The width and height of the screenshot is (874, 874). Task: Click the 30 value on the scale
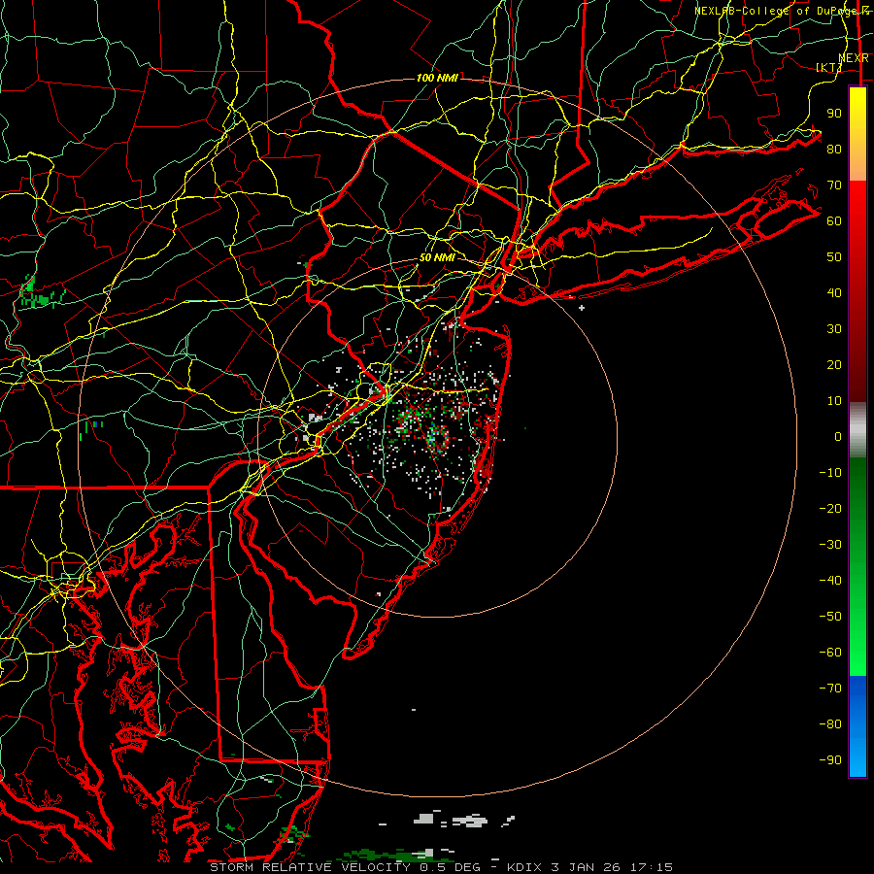(x=834, y=329)
